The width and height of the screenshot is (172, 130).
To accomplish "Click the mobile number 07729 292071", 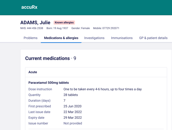I will pyautogui.click(x=111, y=28).
